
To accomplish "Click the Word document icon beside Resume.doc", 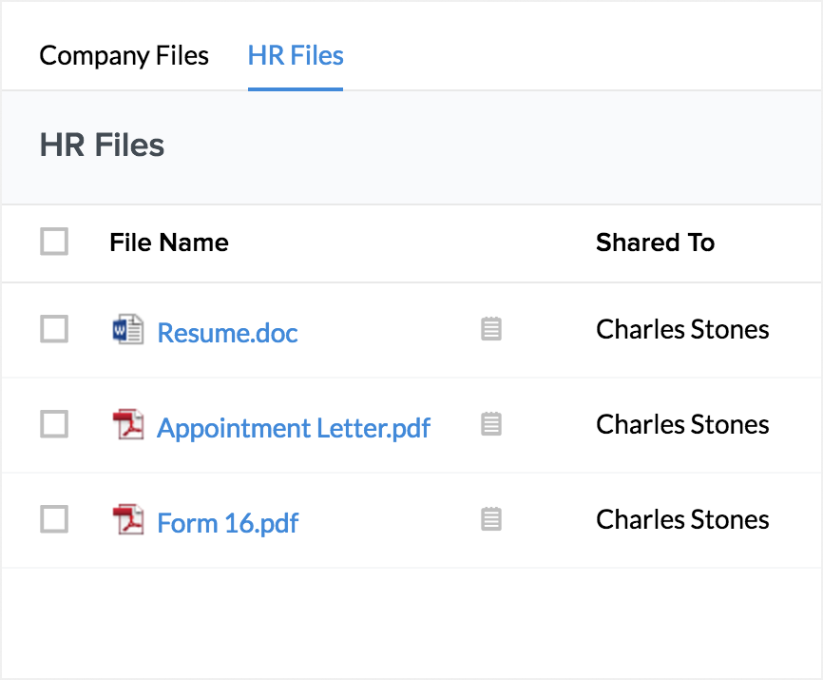I will 127,330.
